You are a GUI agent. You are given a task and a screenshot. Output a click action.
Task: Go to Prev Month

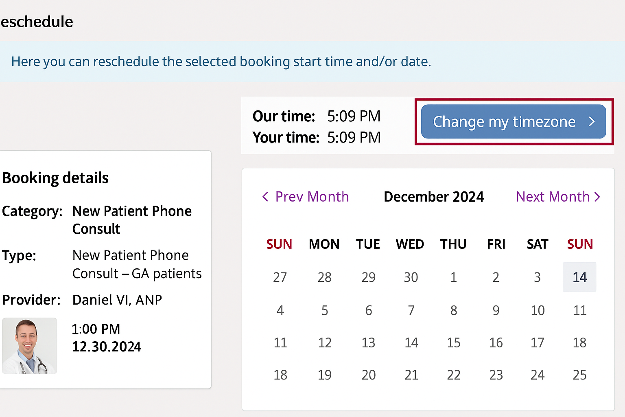click(x=306, y=197)
